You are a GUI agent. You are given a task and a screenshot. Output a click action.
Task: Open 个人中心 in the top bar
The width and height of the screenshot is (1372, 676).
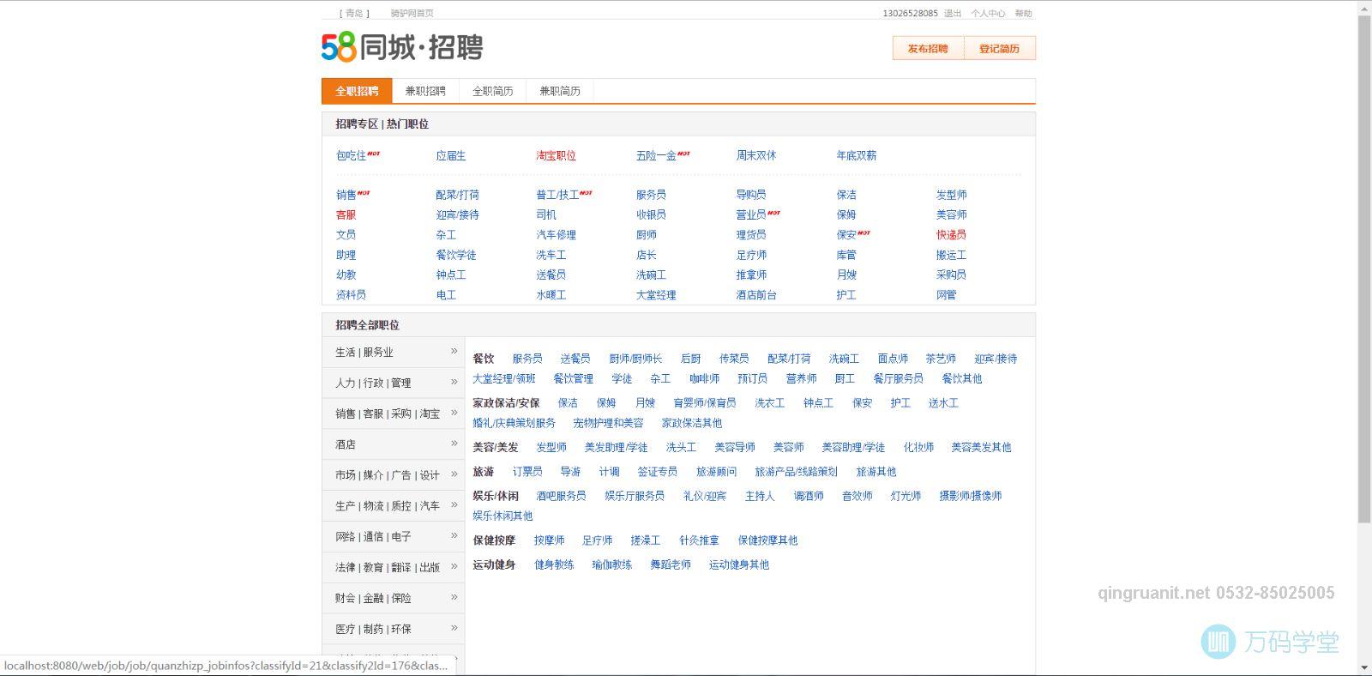(x=988, y=14)
